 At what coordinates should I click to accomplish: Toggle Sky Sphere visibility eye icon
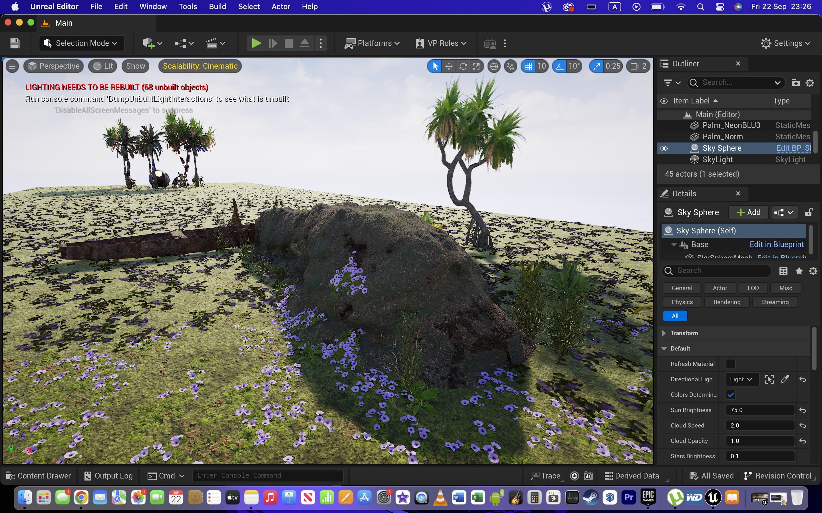click(x=664, y=148)
